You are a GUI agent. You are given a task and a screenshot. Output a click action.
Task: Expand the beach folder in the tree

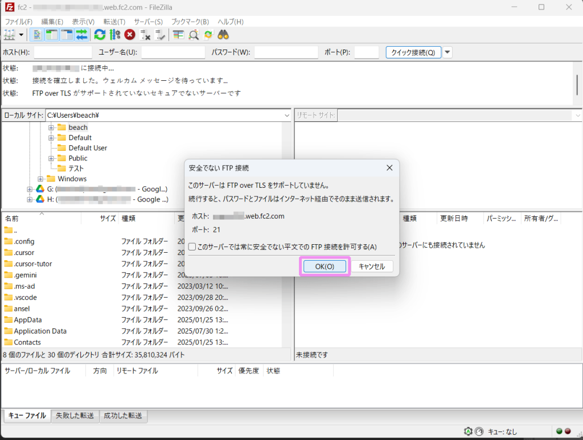51,128
